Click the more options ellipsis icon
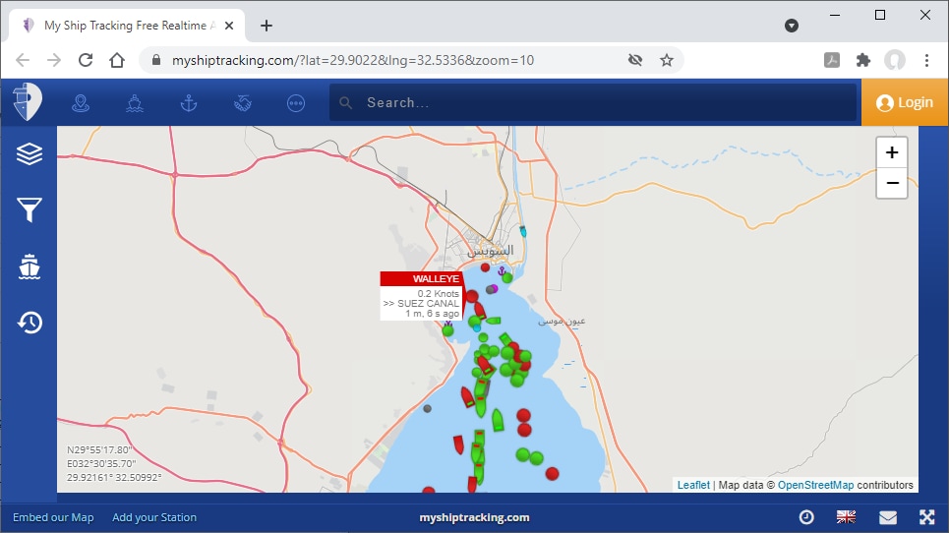This screenshot has height=533, width=949. 296,102
